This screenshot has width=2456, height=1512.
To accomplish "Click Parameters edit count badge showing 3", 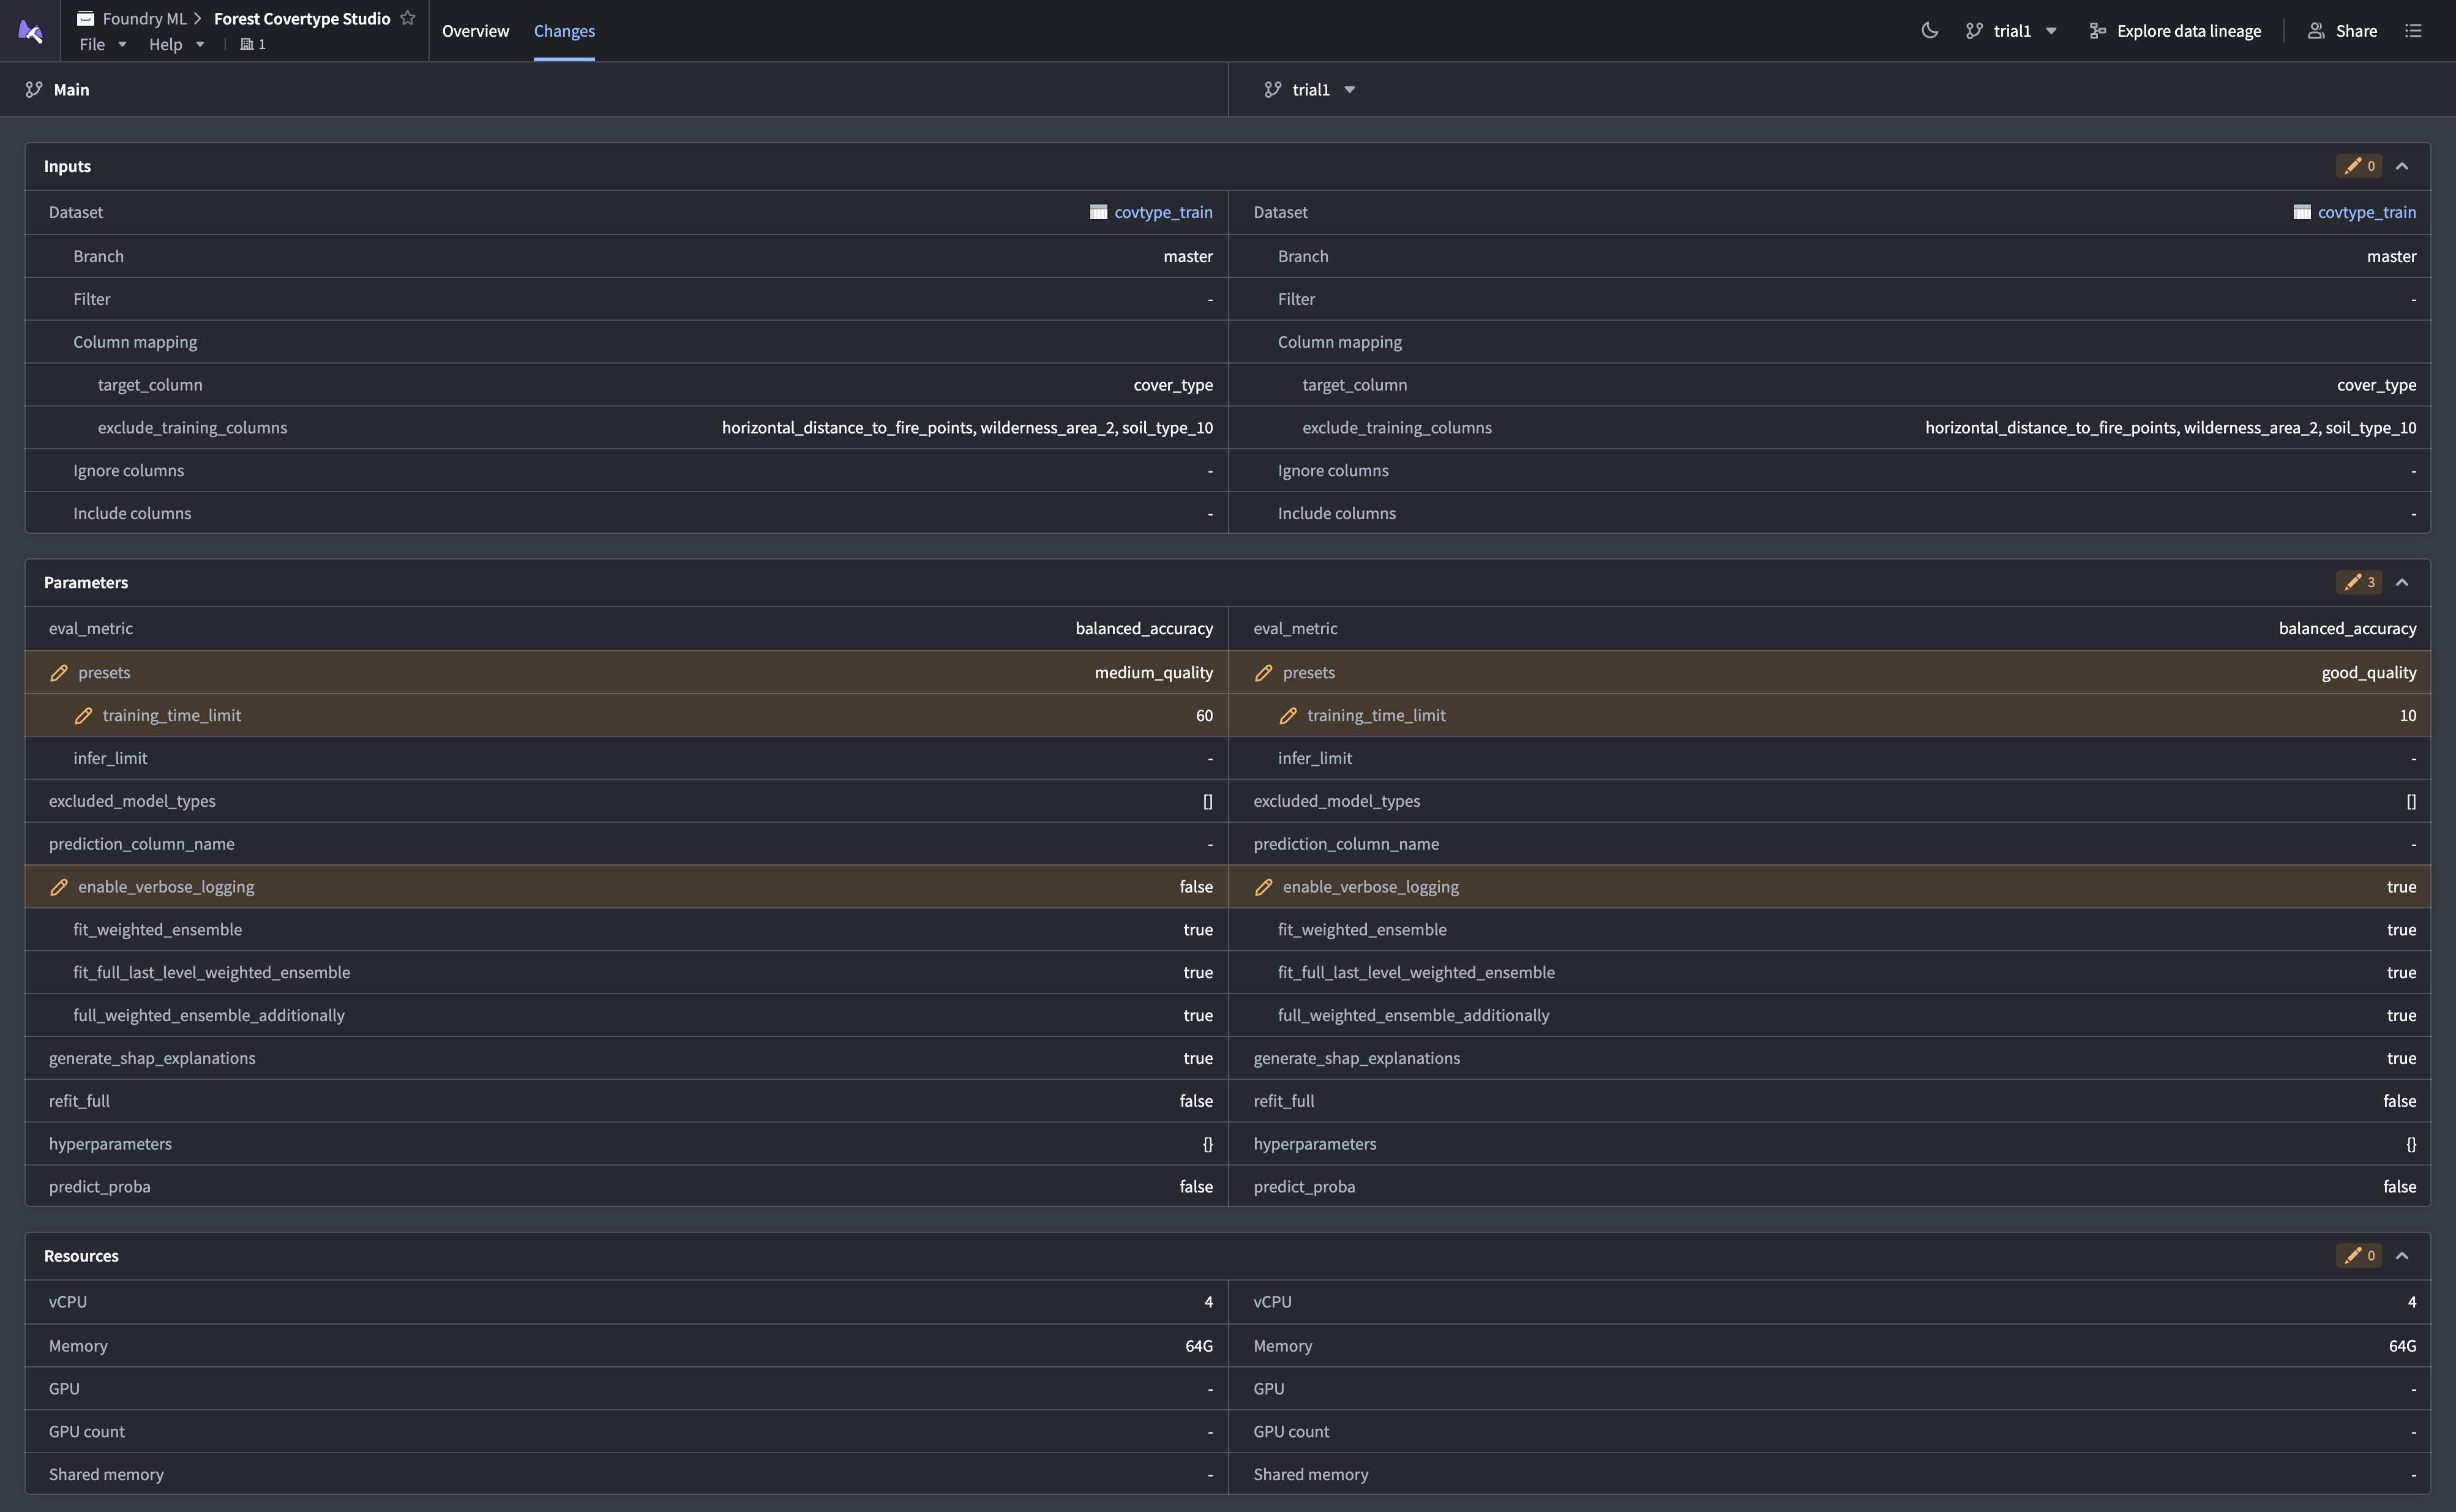I will tap(2358, 582).
